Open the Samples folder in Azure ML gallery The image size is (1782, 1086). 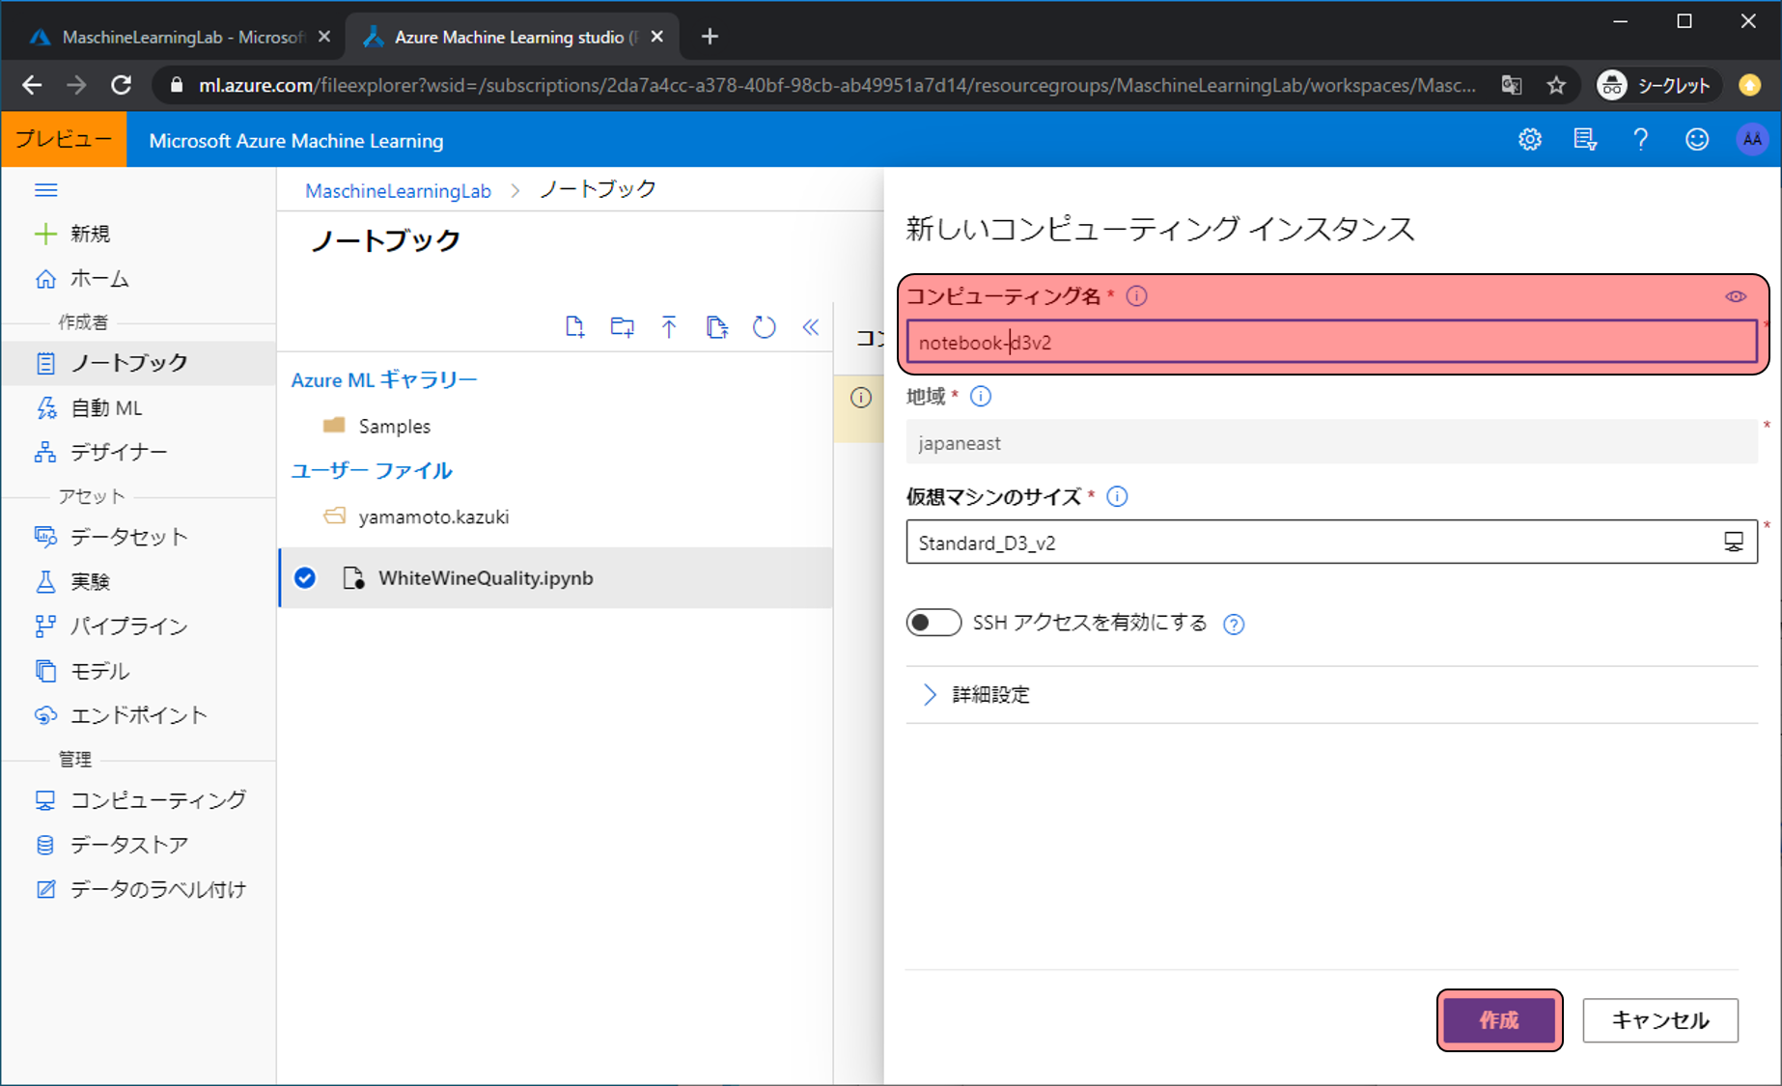[x=394, y=426]
